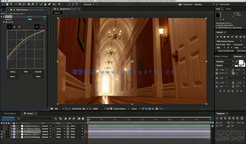246x144 pixels.
Task: Select the Zoom magnifier tool
Action: point(11,4)
